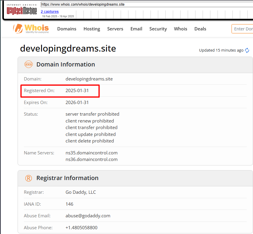Open the Domains menu

coord(67,29)
